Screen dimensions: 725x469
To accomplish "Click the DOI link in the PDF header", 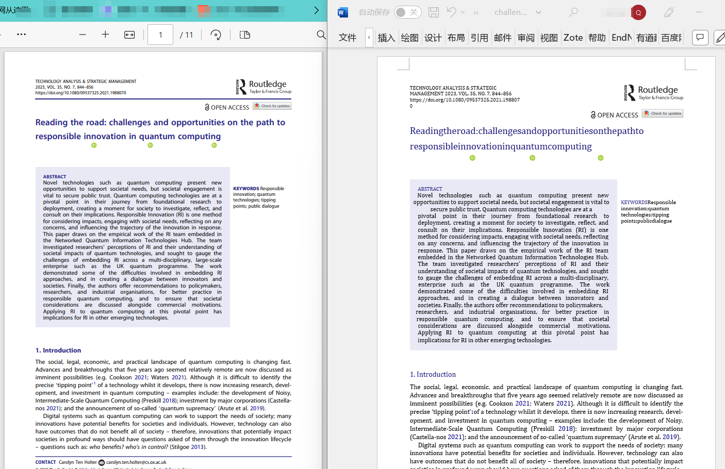I will click(x=80, y=93).
